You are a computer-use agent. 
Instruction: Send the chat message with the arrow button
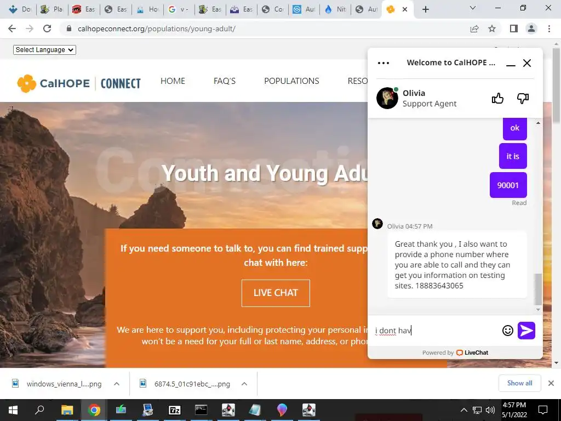click(x=526, y=330)
